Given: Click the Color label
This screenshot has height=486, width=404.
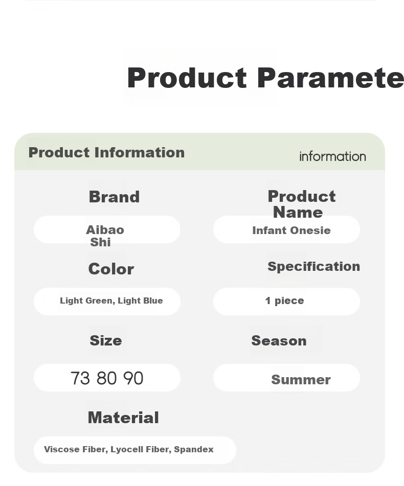Looking at the screenshot, I should click(x=111, y=269).
